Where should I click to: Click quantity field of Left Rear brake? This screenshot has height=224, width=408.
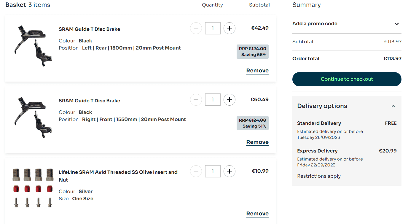(x=213, y=28)
